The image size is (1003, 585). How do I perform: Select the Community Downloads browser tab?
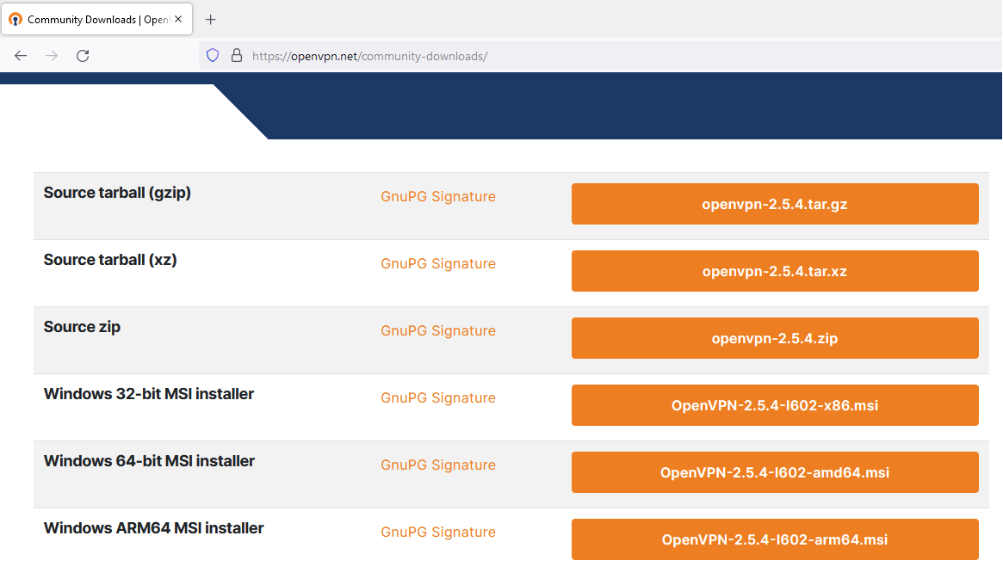click(x=97, y=19)
